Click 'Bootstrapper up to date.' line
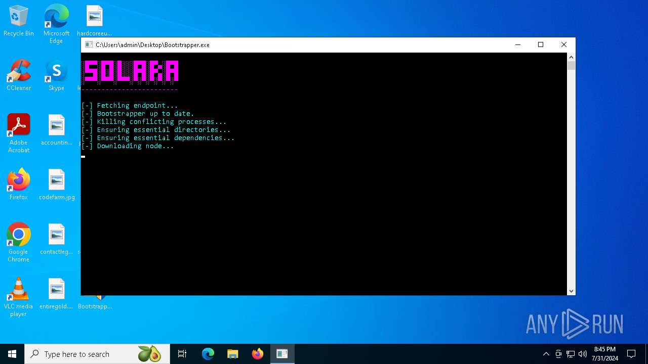This screenshot has height=364, width=648. (x=138, y=114)
